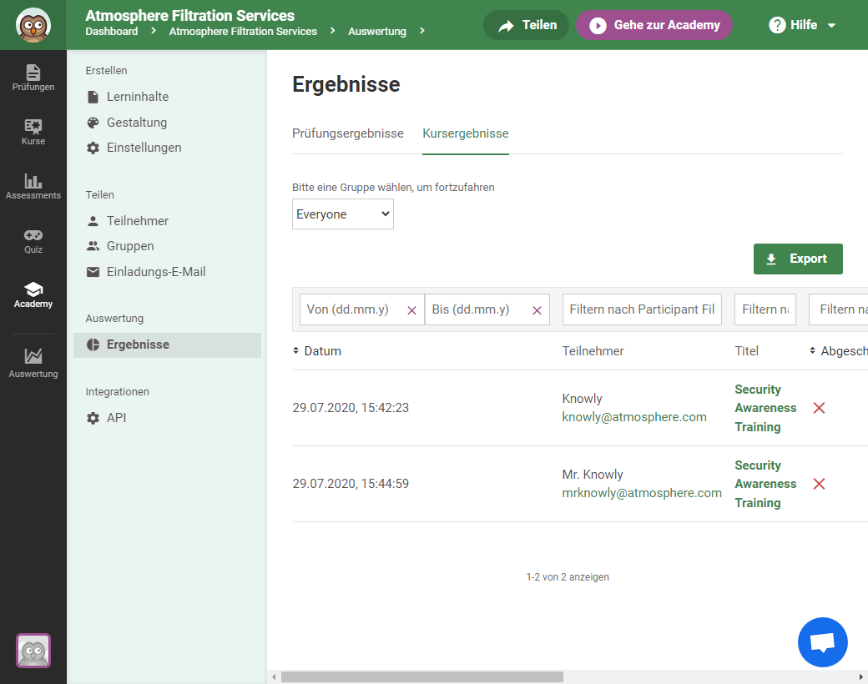This screenshot has height=684, width=868.
Task: Click the Export button
Action: [x=798, y=259]
